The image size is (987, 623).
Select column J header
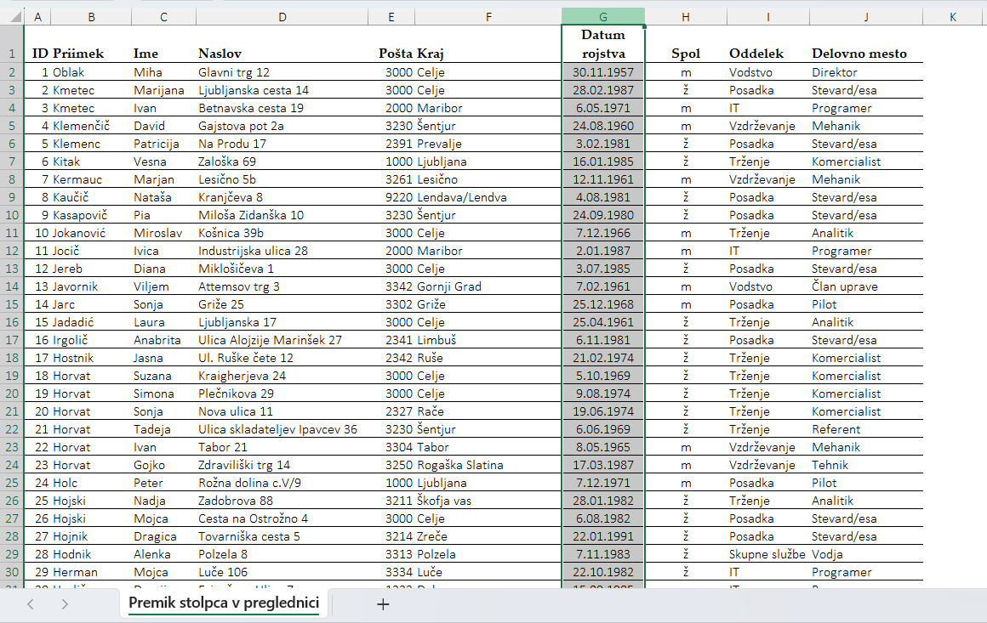(866, 17)
